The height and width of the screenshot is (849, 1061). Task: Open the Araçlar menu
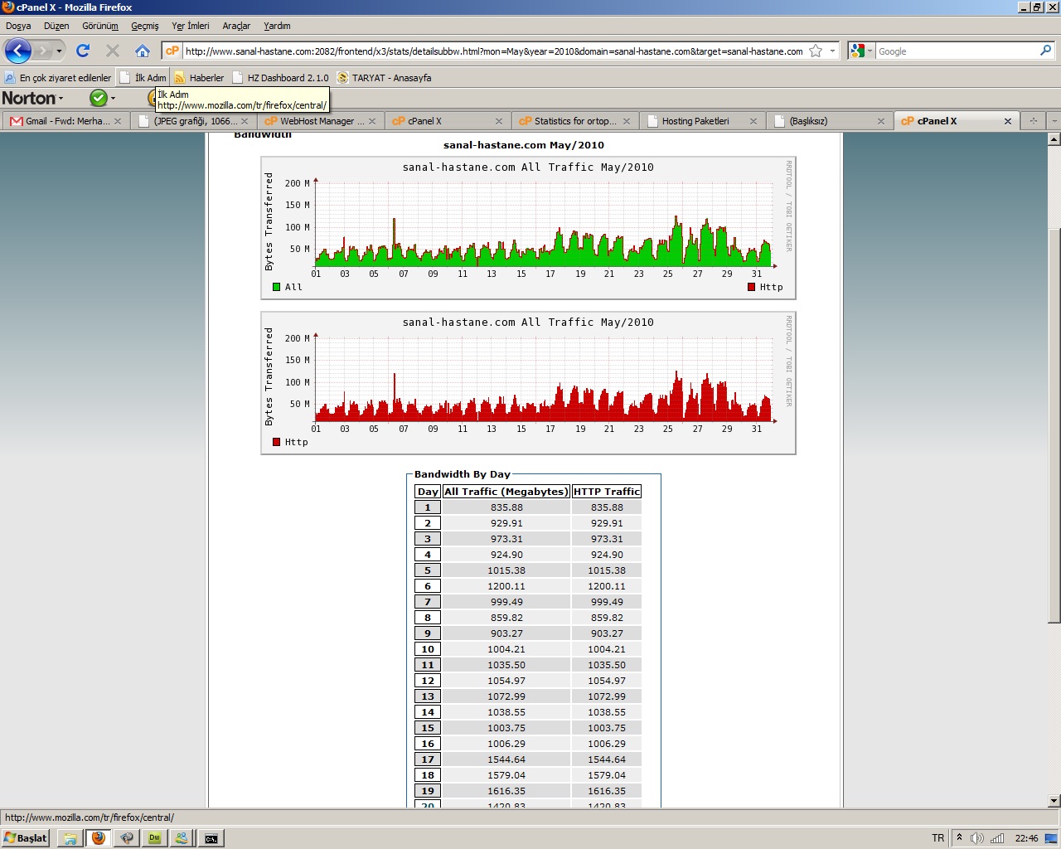236,26
